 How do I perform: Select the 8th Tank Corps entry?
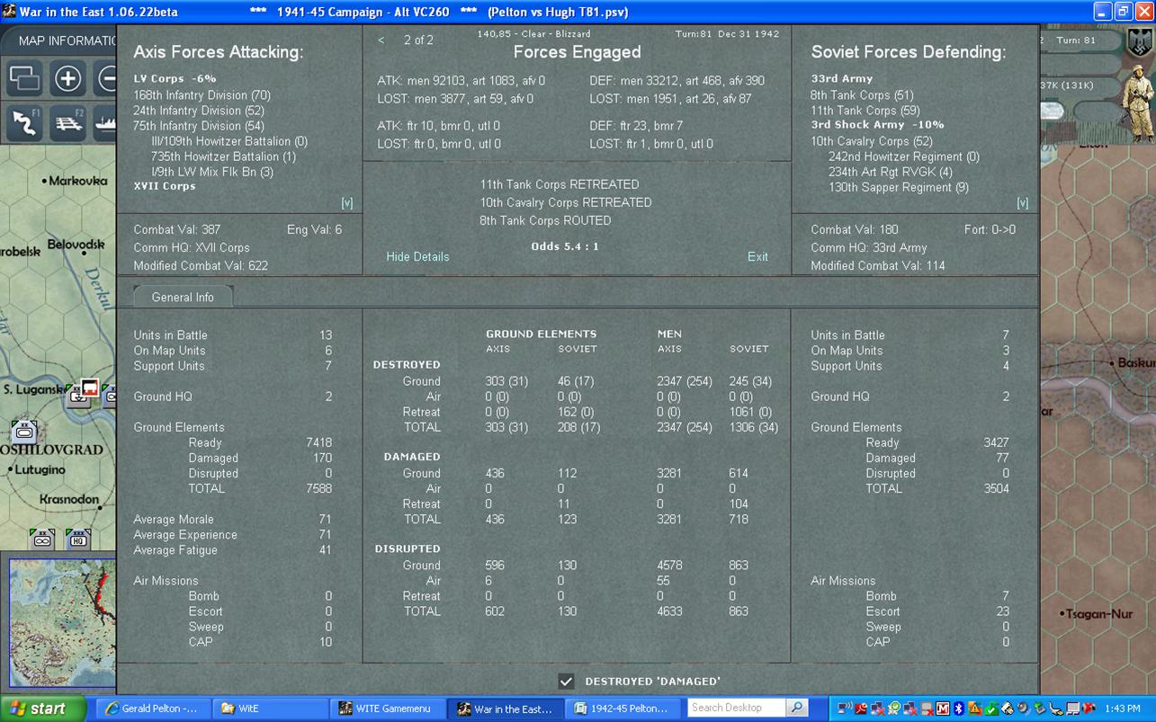click(x=859, y=94)
